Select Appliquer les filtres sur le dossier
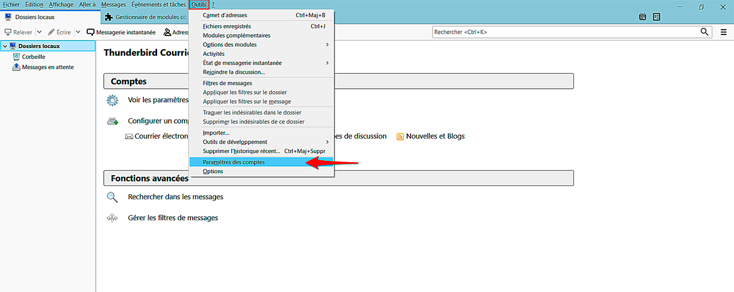Image resolution: width=734 pixels, height=292 pixels. pyautogui.click(x=262, y=92)
